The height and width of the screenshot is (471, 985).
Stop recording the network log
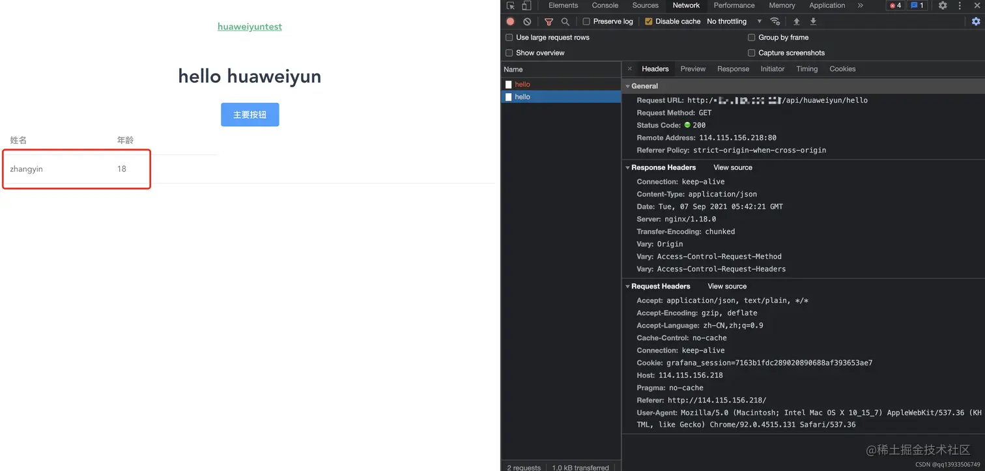pyautogui.click(x=510, y=21)
